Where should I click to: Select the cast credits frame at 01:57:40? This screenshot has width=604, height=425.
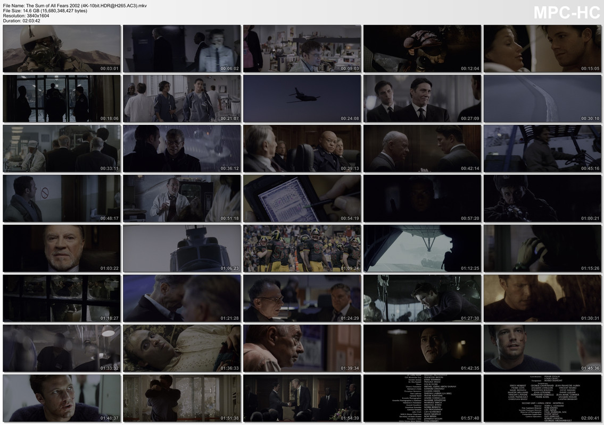(422, 398)
